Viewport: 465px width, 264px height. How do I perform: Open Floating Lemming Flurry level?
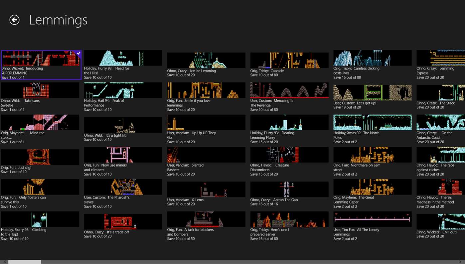click(x=289, y=129)
